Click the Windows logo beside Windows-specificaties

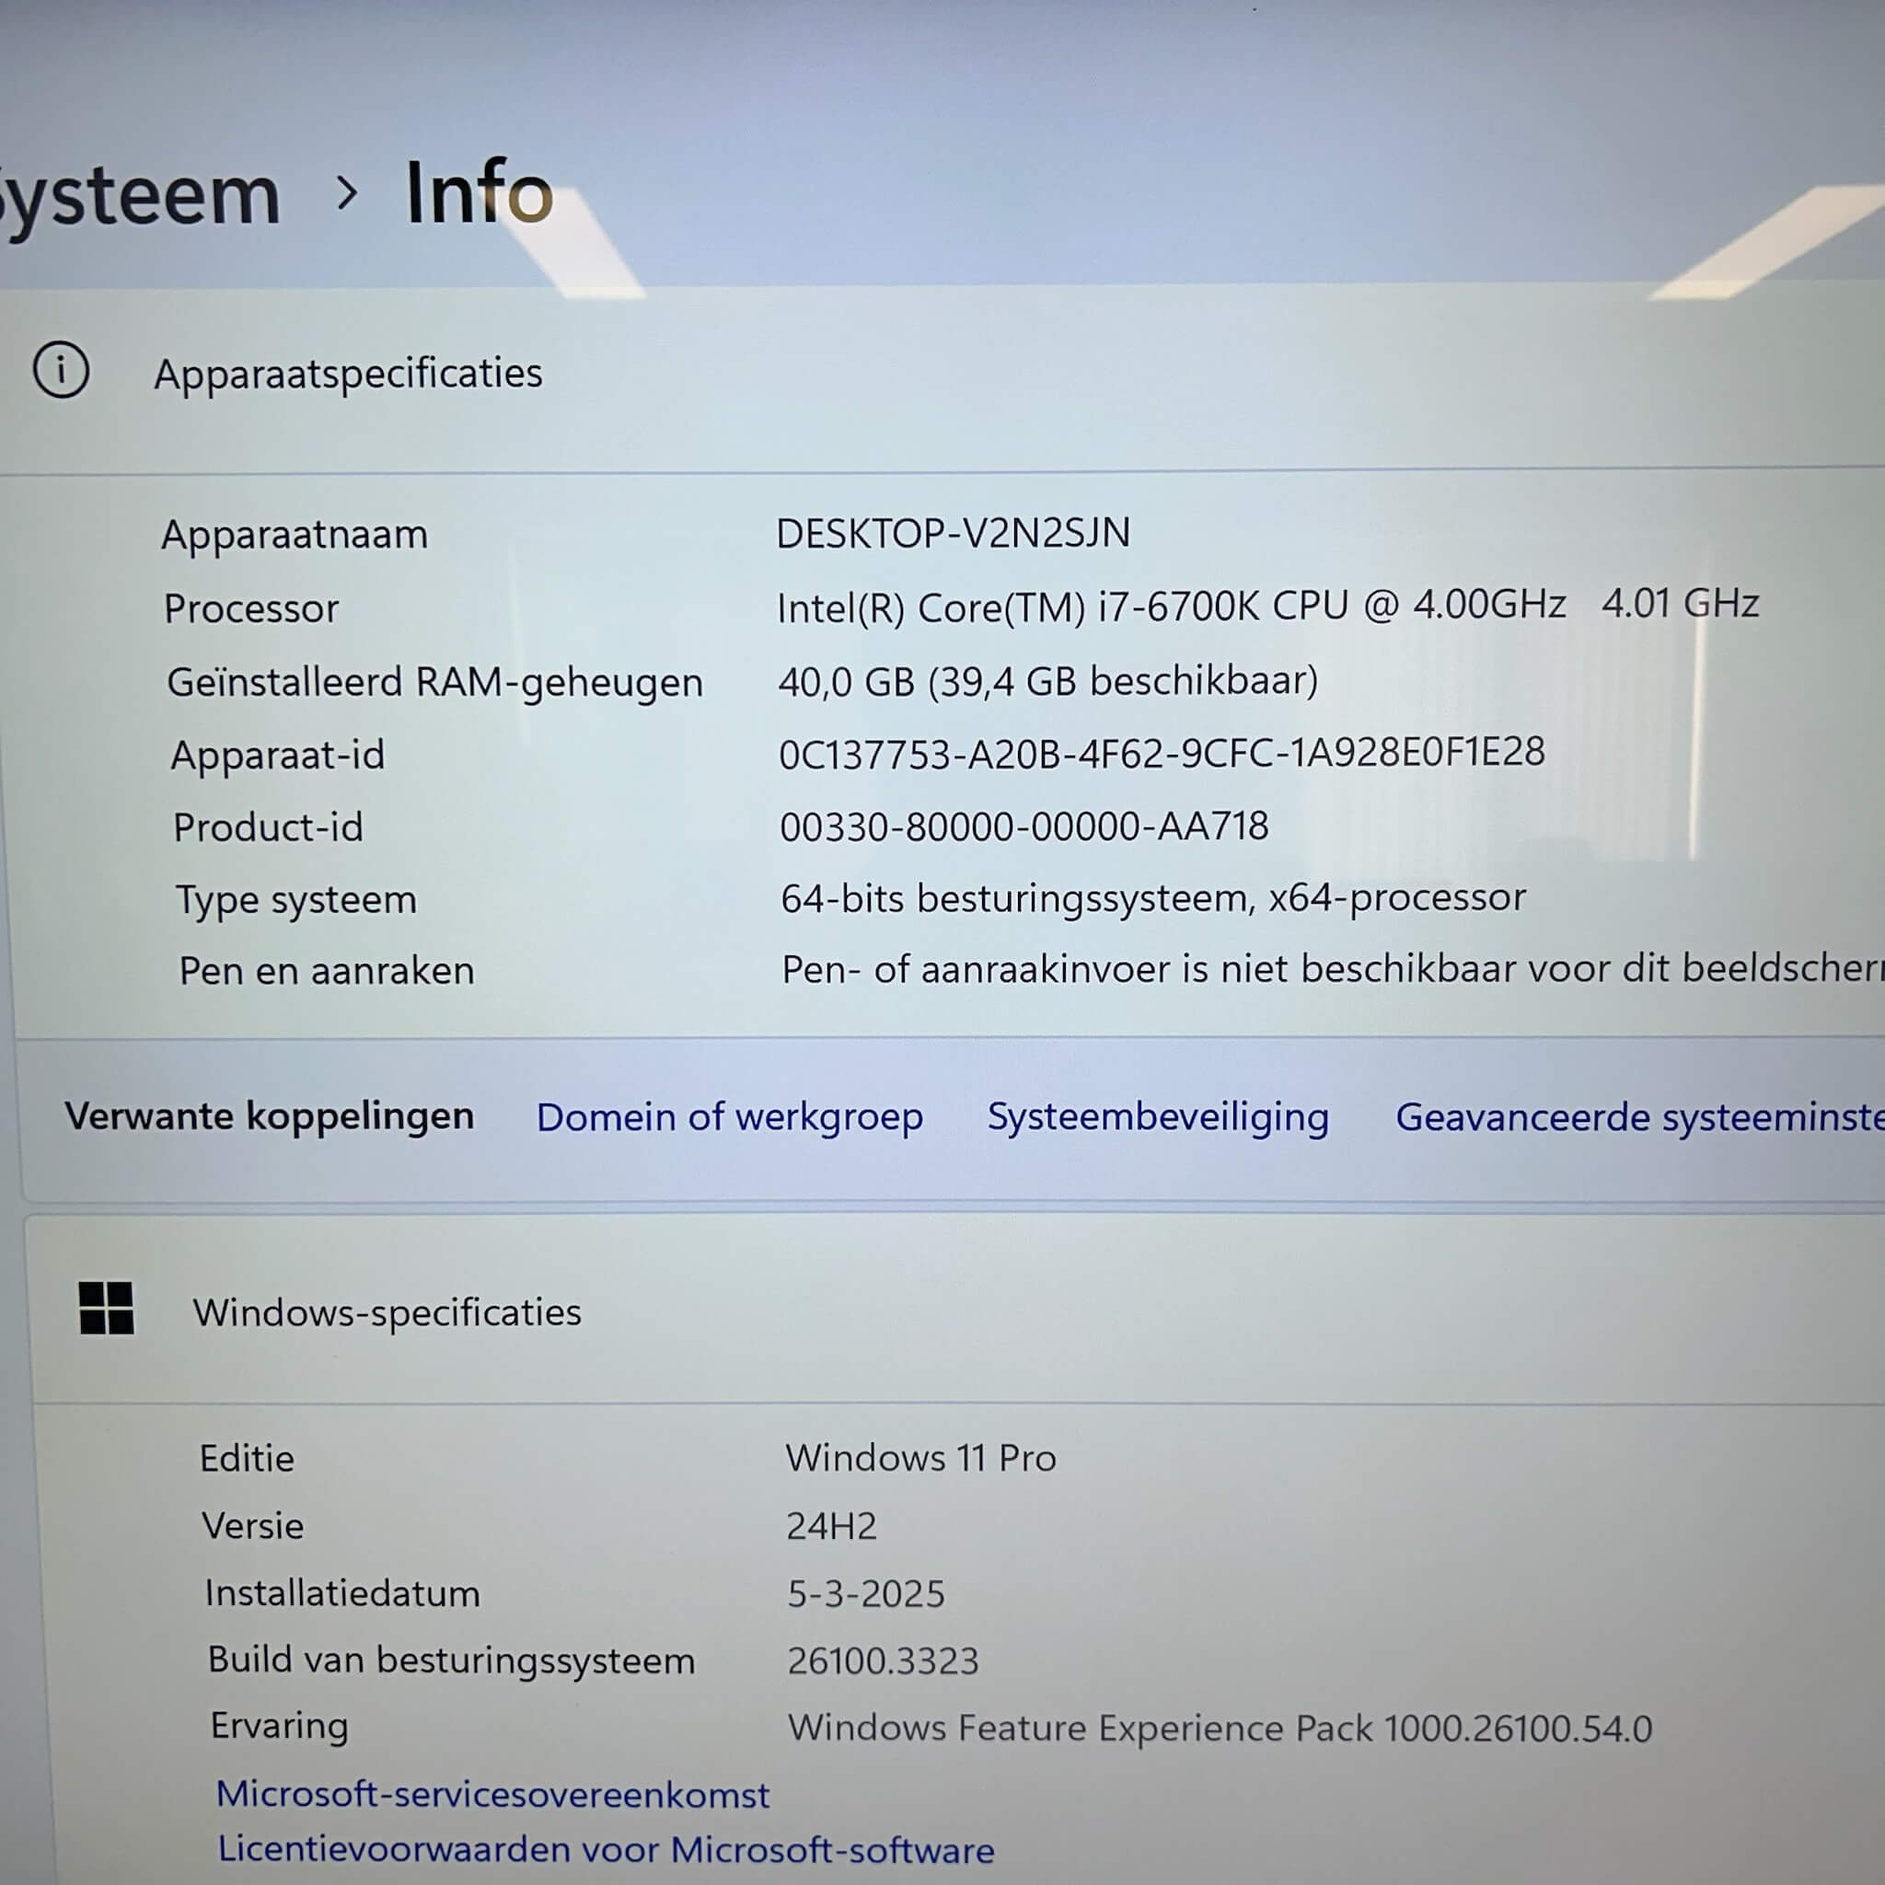click(107, 1309)
